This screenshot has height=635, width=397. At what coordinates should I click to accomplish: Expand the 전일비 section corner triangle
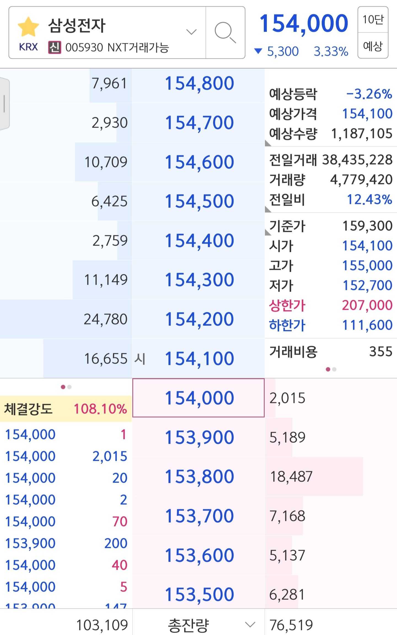[x=268, y=209]
